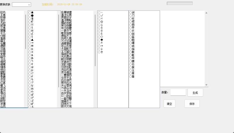Screen dimensions: 234x133
Task: Click the progress bar at top right
Action: [180, 3]
